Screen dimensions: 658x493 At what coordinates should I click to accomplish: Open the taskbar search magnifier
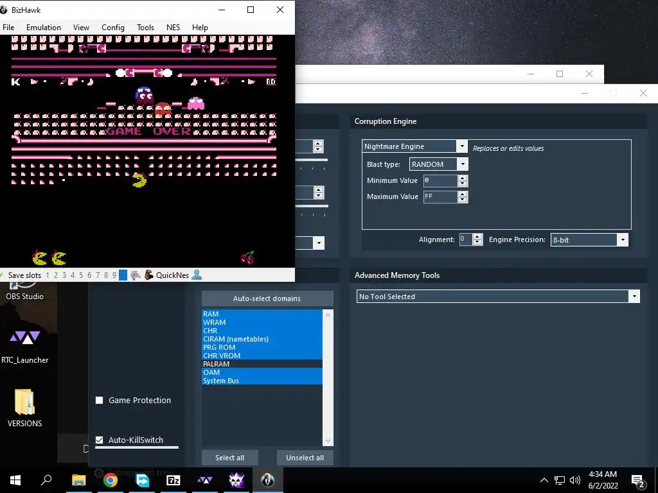46,480
